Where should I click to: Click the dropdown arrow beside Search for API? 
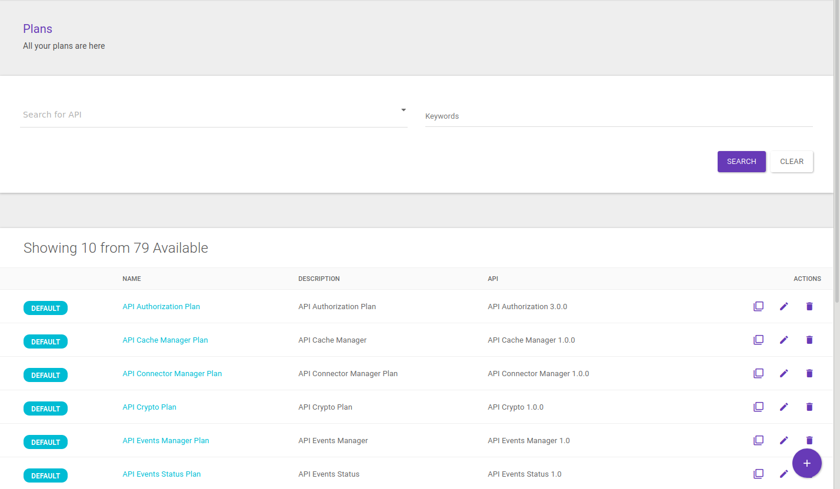[404, 110]
